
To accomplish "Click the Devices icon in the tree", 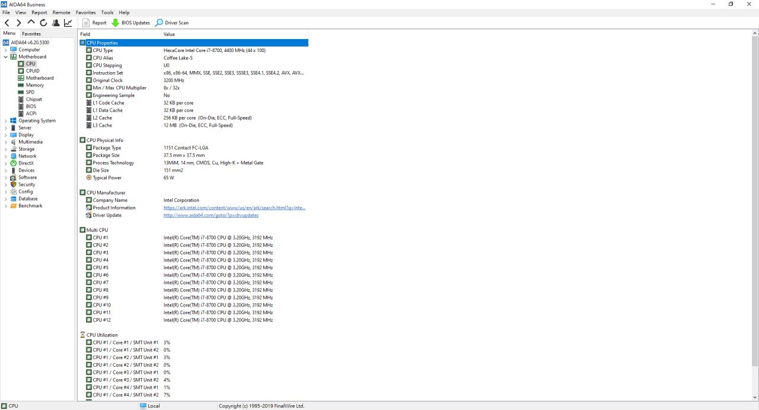I will click(14, 170).
